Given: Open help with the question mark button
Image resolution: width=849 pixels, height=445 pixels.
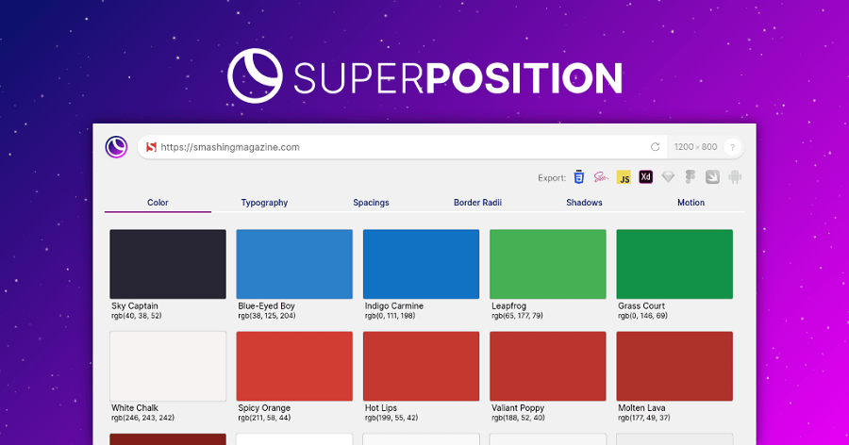Looking at the screenshot, I should 733,147.
